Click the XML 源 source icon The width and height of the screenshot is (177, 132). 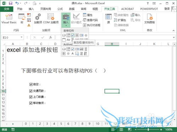coord(108,19)
